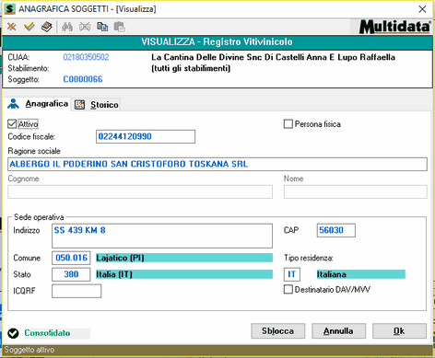
Task: Click the copy icon in toolbar
Action: click(102, 27)
